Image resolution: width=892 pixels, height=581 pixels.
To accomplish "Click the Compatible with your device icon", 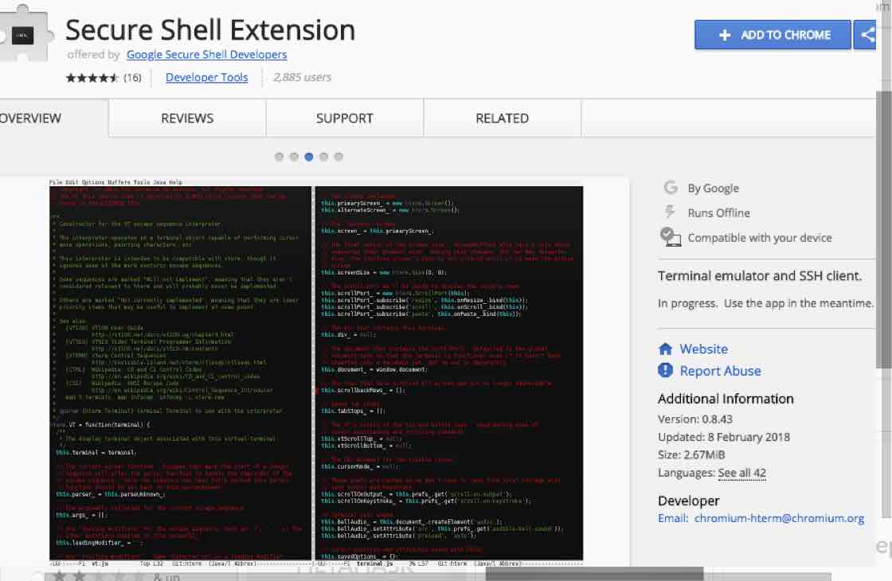I will (x=671, y=236).
